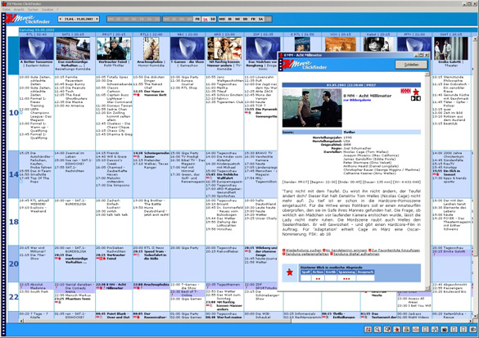Click the RTL2 Arachnophobia thumbnail
Screen dimensions: 479x338
[151, 48]
